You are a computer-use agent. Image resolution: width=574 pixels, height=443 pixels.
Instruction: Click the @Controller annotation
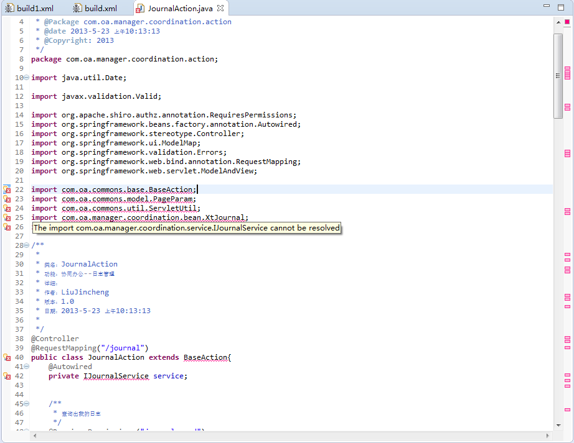55,339
